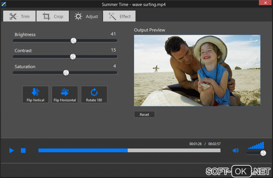Click the Contrast slider knob

(x=73, y=57)
